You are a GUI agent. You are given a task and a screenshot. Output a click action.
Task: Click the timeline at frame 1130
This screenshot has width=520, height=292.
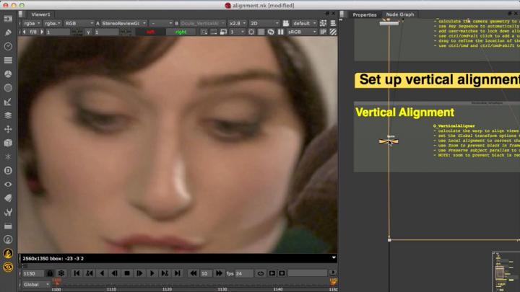[222, 284]
